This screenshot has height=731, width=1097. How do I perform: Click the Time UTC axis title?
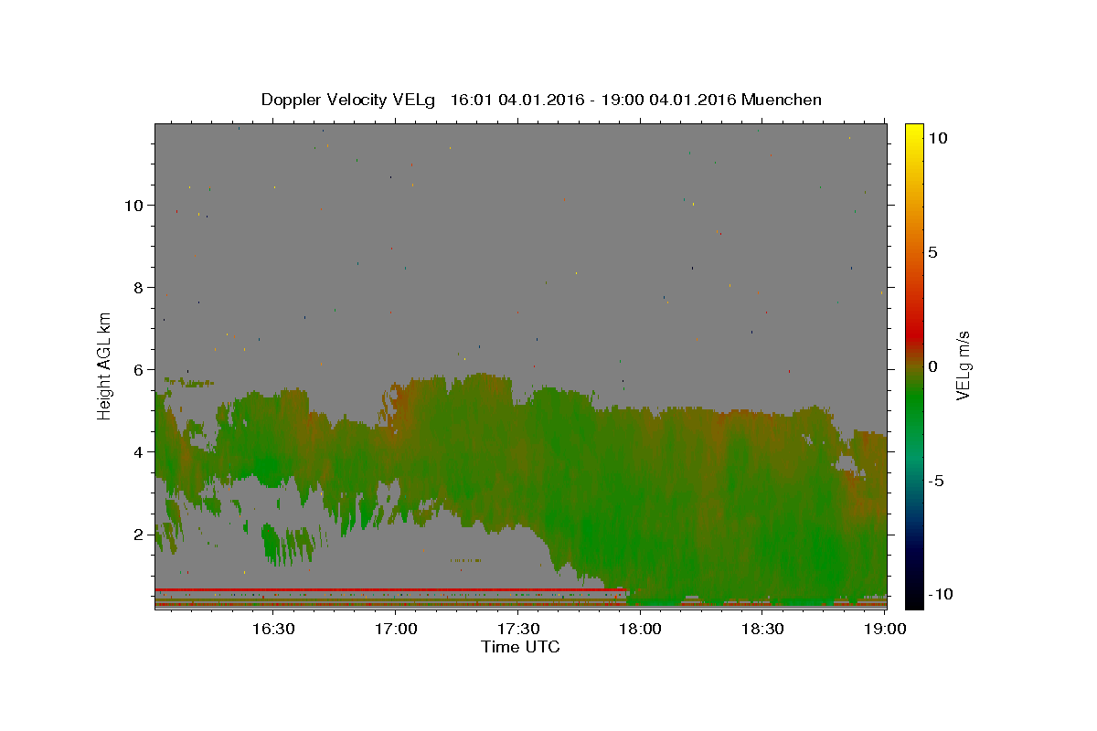pos(520,647)
